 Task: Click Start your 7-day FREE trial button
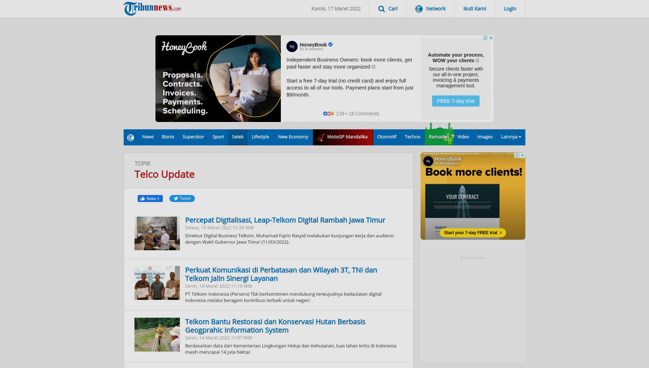click(x=473, y=233)
